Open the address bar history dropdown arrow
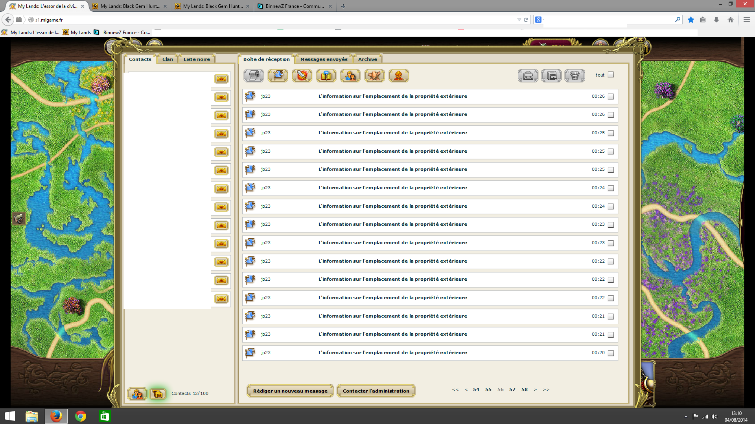 pos(519,20)
